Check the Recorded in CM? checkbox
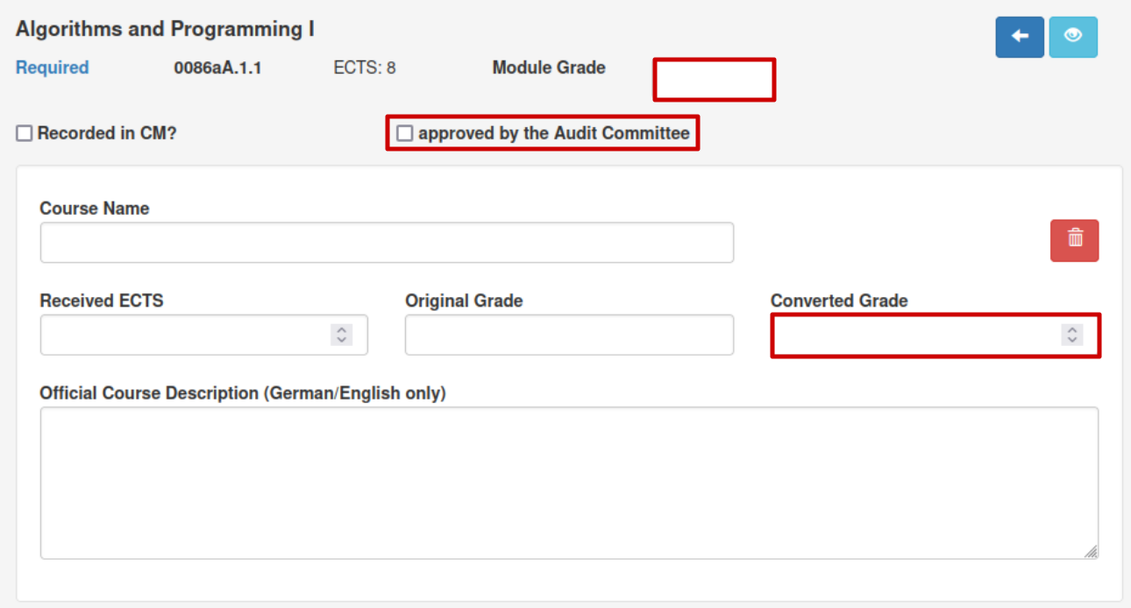 pyautogui.click(x=25, y=133)
